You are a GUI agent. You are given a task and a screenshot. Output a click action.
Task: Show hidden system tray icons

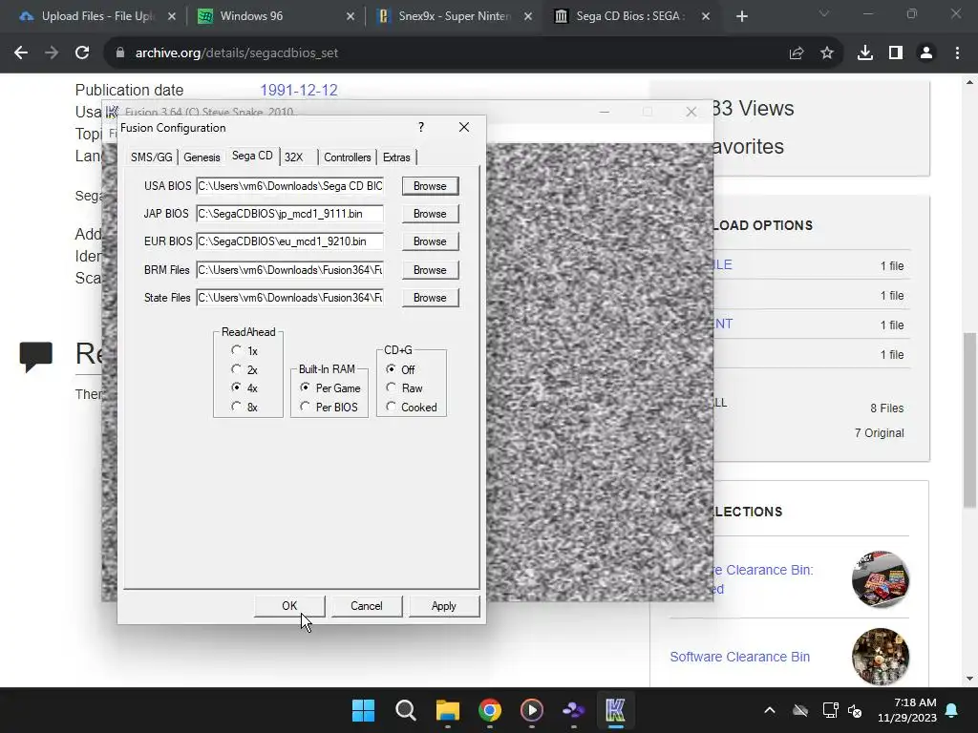[x=770, y=710]
